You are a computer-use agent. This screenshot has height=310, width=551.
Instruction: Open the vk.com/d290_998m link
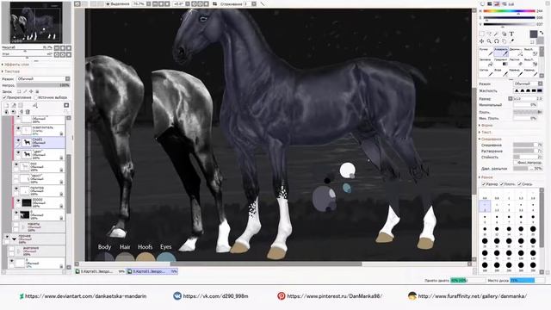click(215, 296)
